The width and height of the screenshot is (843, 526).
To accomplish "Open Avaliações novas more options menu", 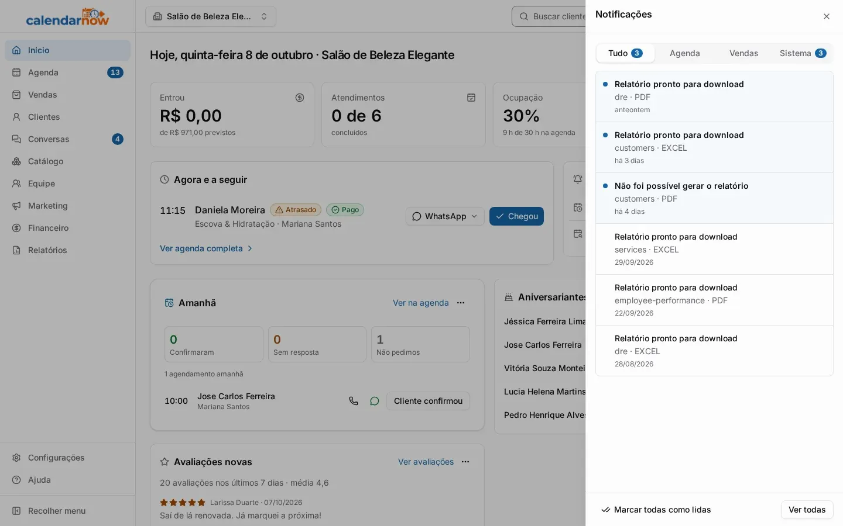I will pyautogui.click(x=465, y=462).
